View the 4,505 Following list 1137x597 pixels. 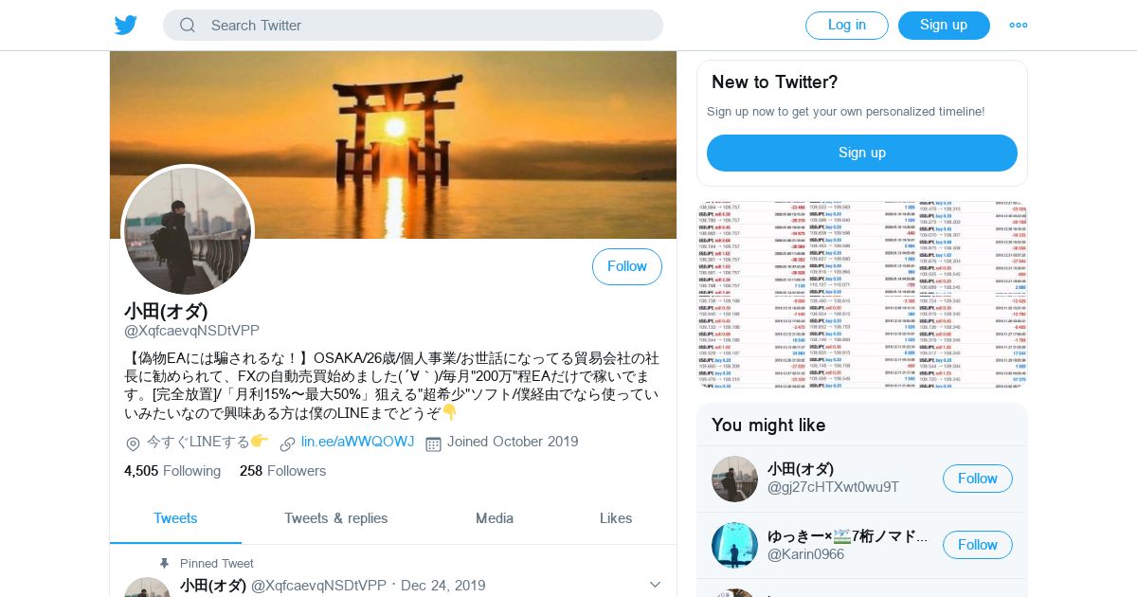click(x=172, y=471)
